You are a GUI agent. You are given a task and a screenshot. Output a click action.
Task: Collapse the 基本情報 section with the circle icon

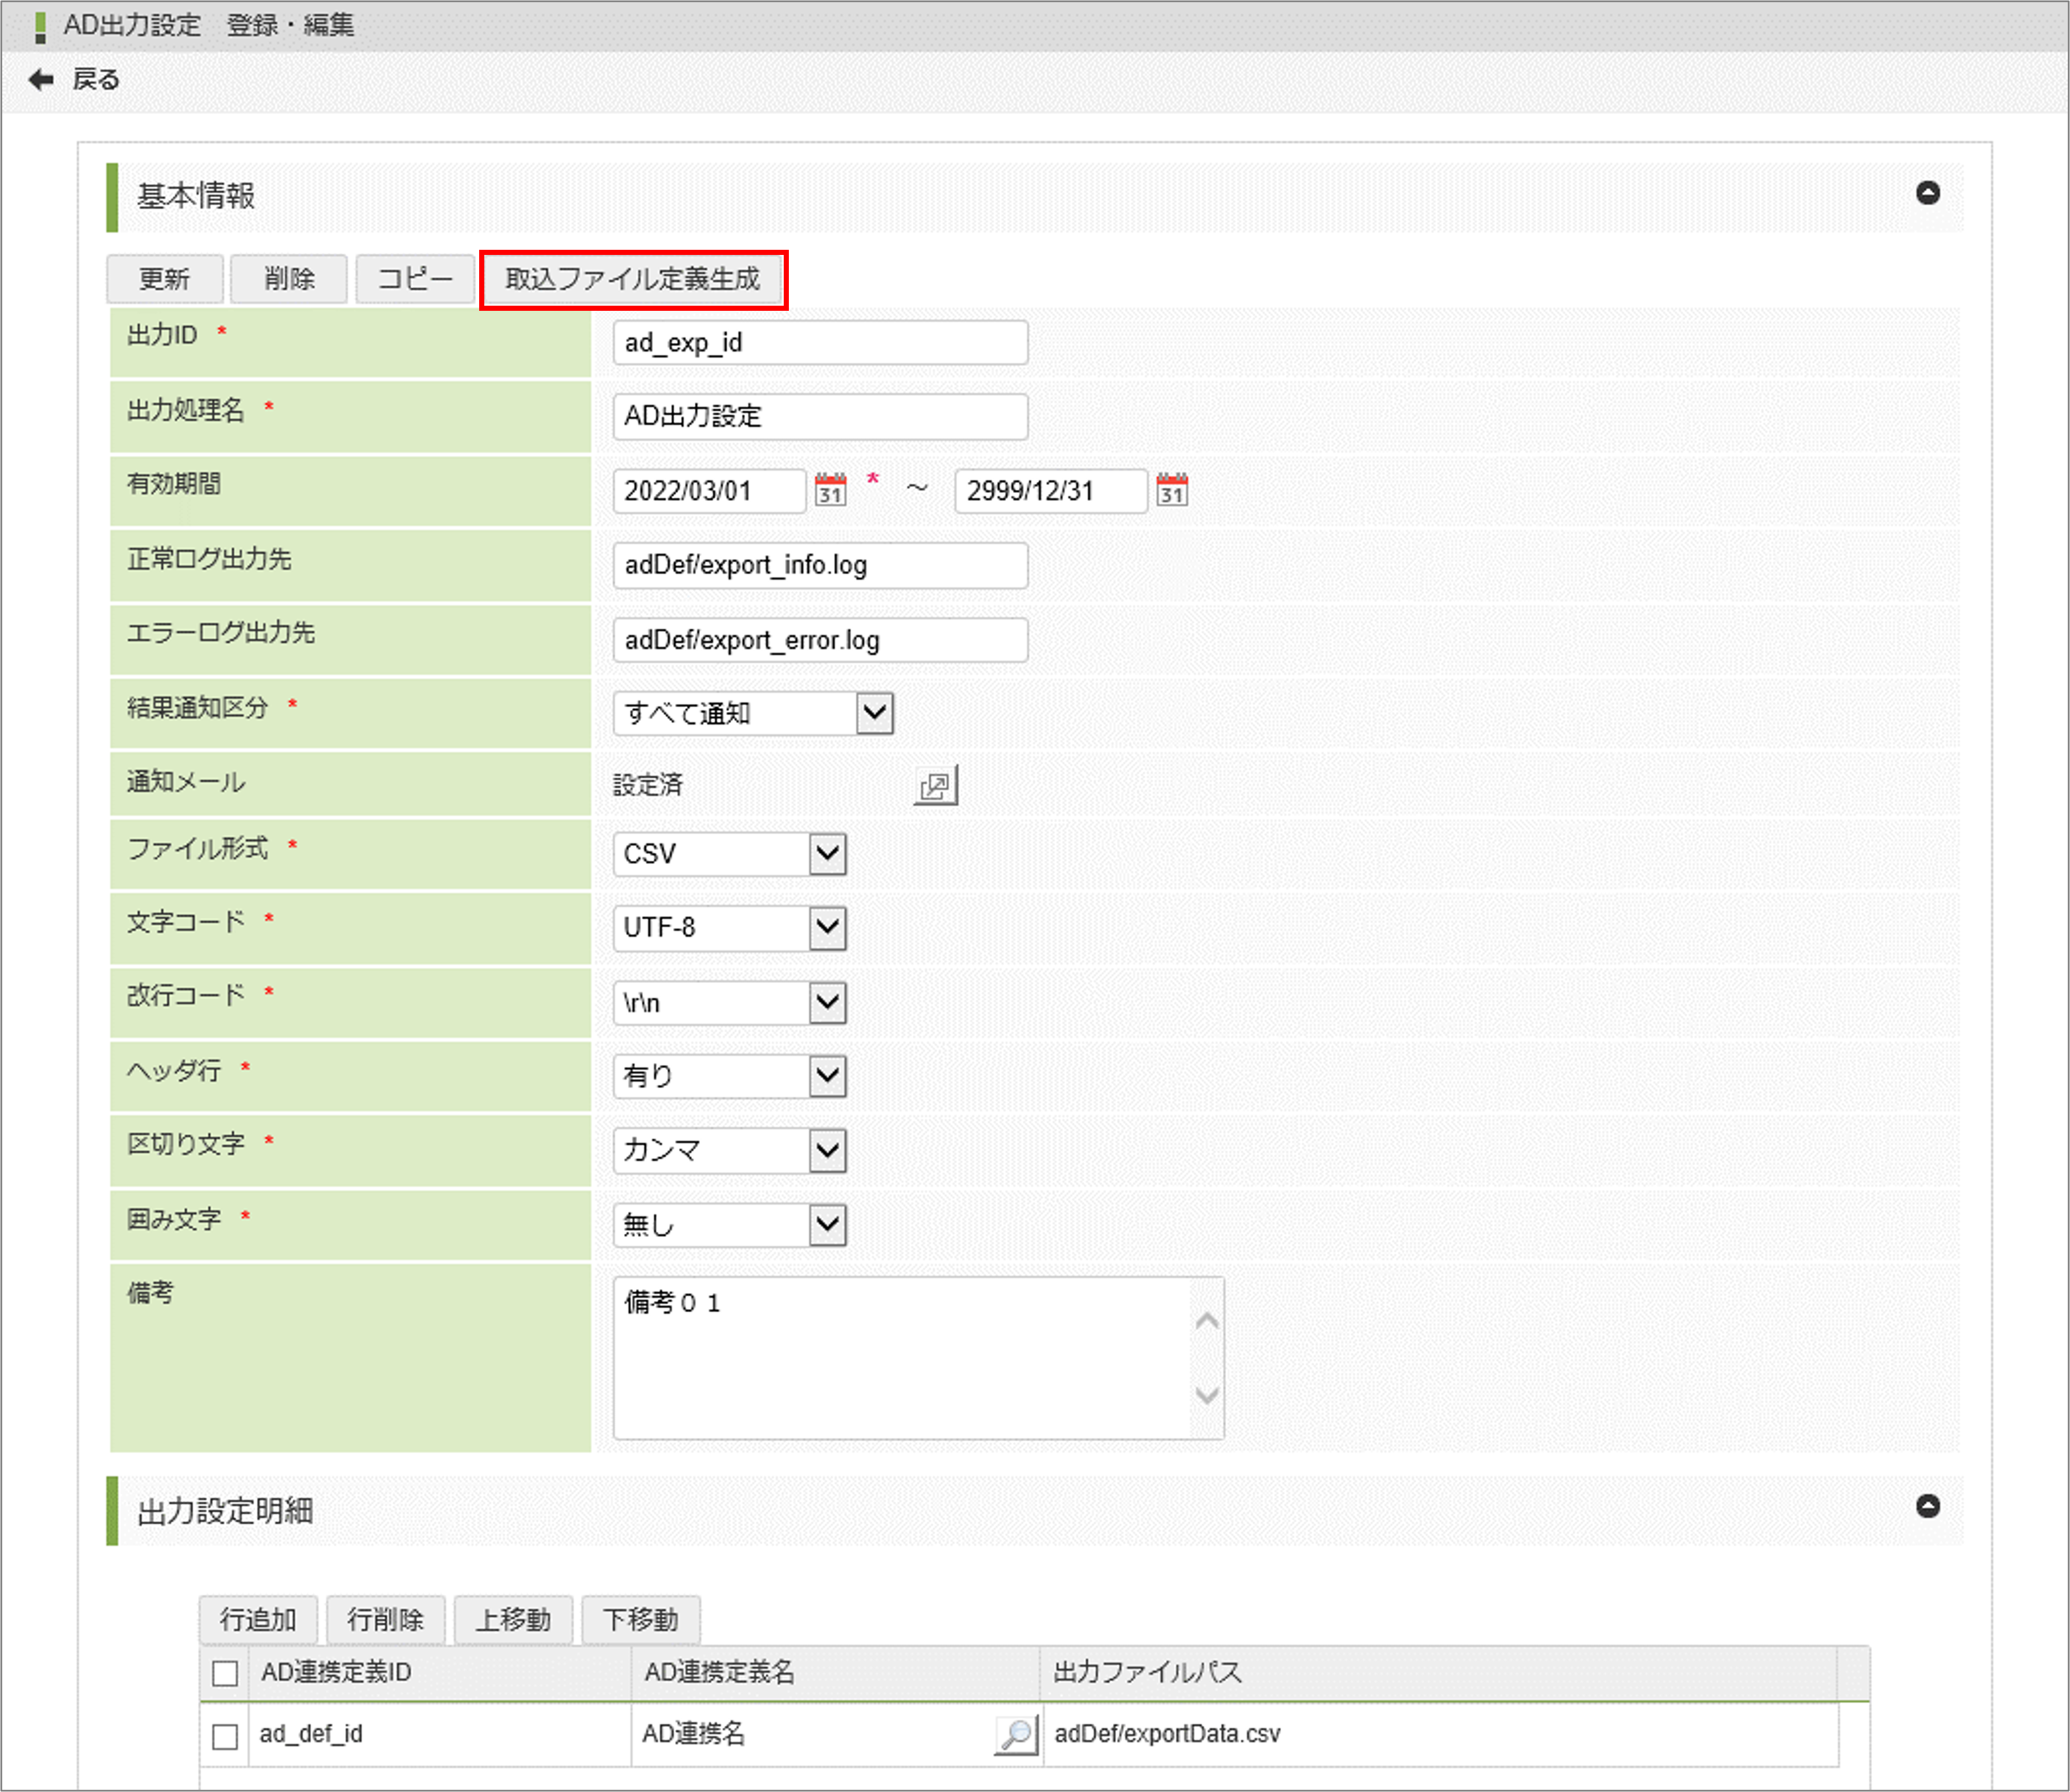point(1927,193)
